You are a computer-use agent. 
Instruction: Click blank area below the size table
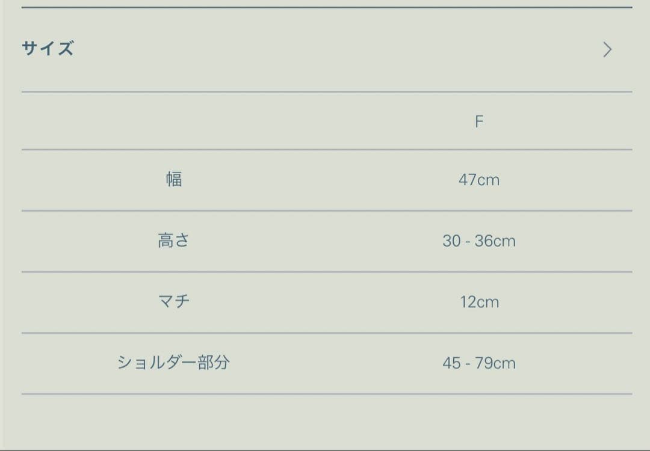(327, 422)
